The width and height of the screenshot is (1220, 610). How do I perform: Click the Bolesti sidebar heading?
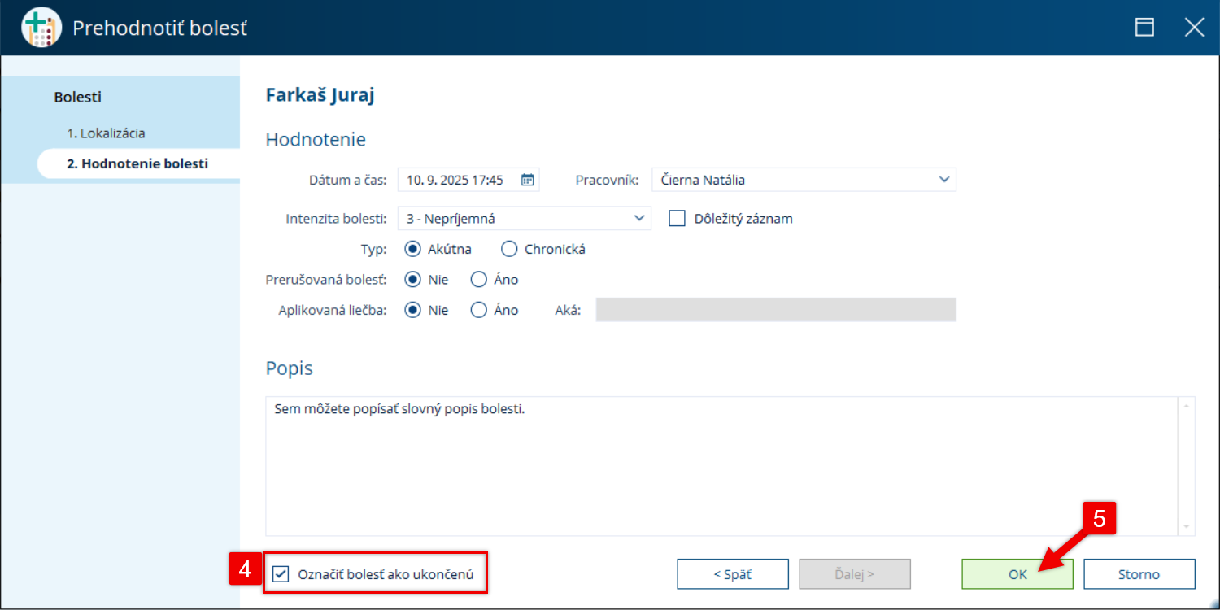pyautogui.click(x=78, y=97)
